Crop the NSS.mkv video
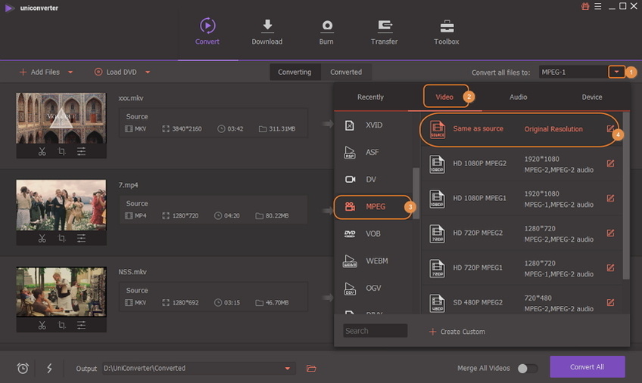 click(x=61, y=326)
